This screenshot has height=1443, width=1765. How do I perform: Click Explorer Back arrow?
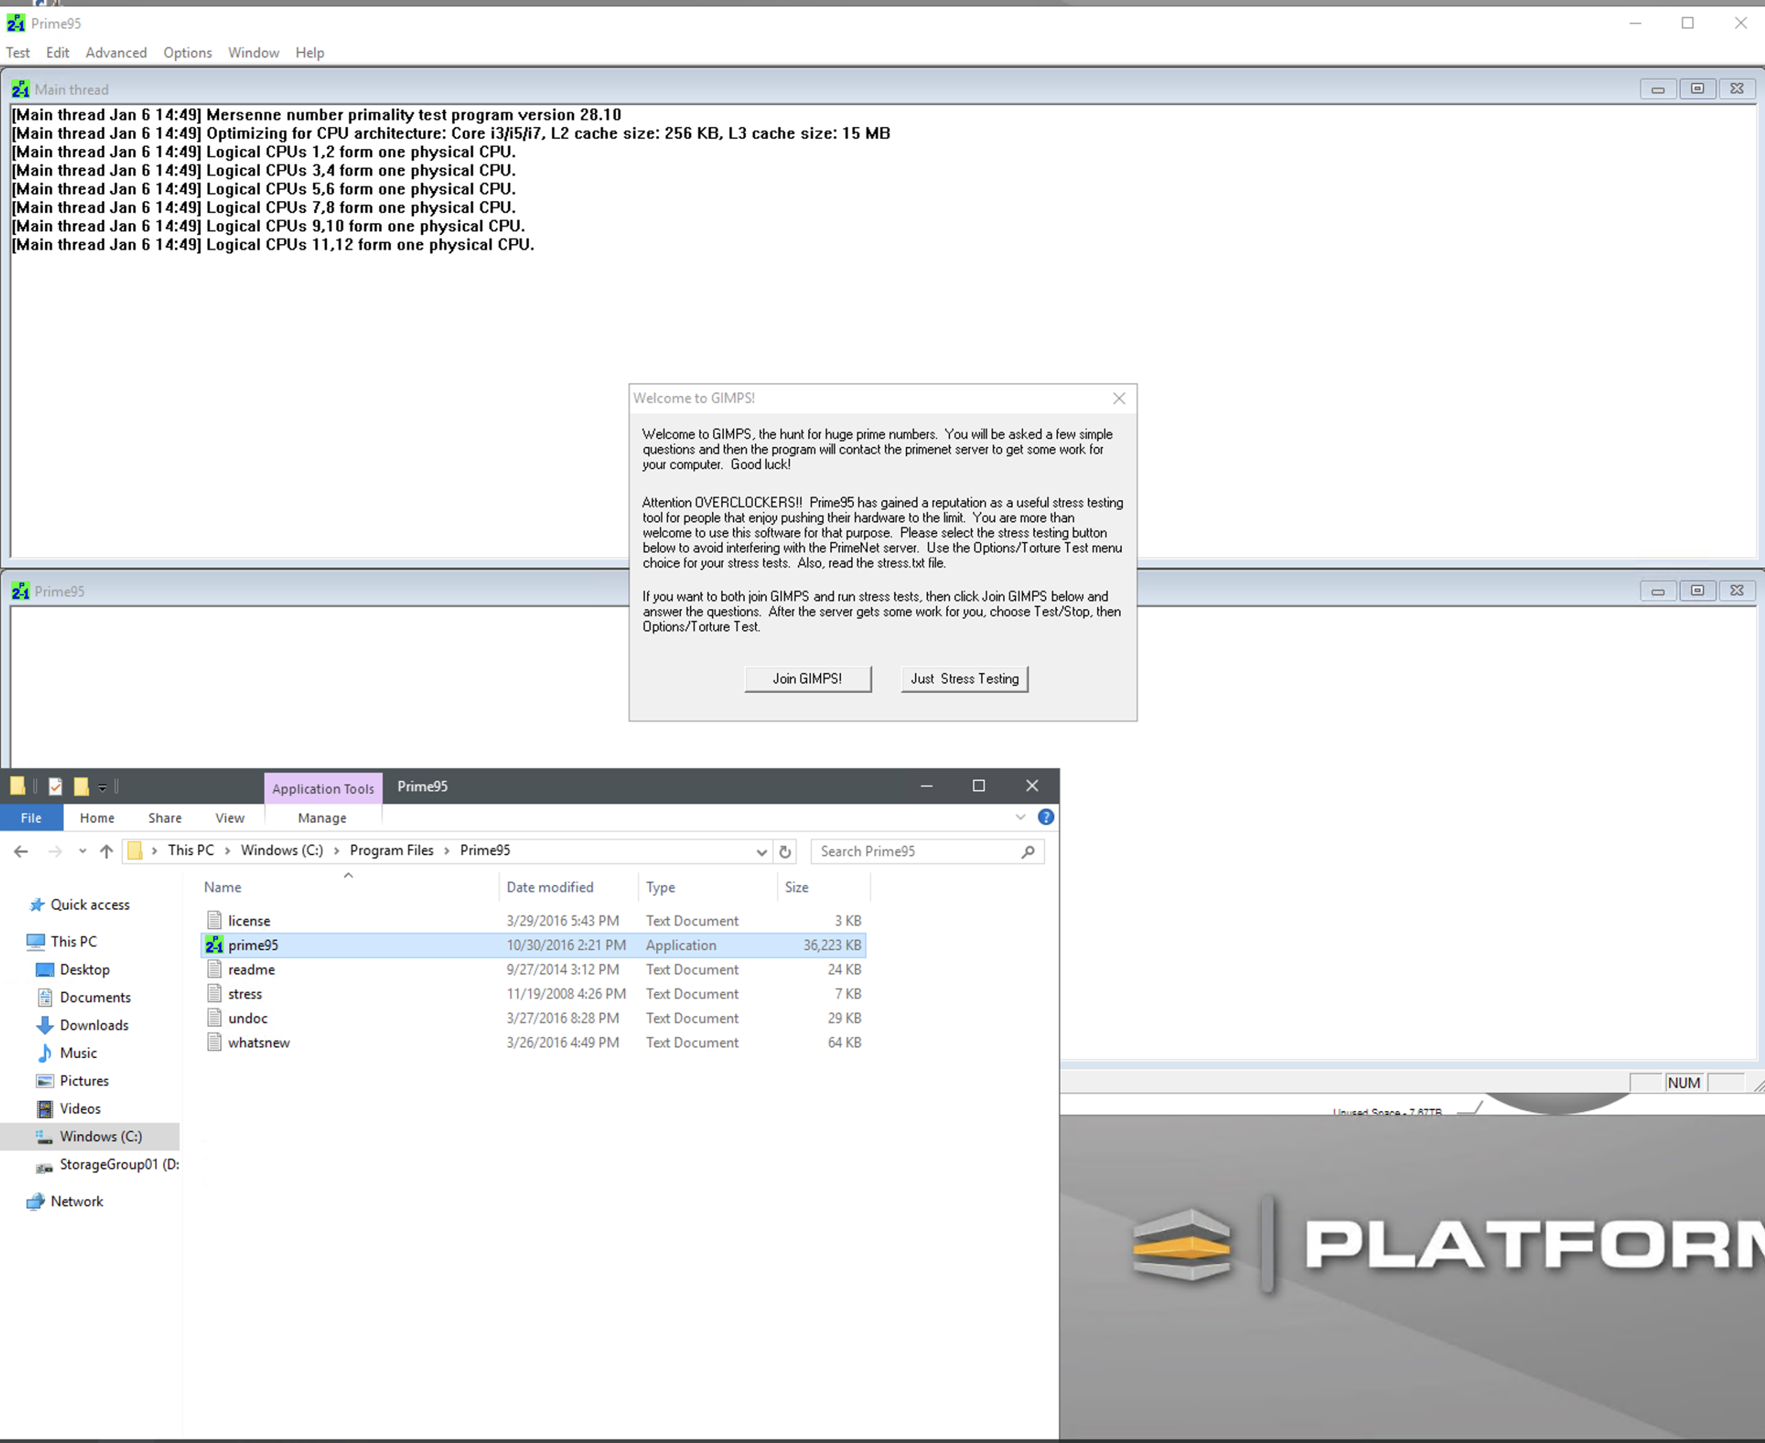[21, 851]
